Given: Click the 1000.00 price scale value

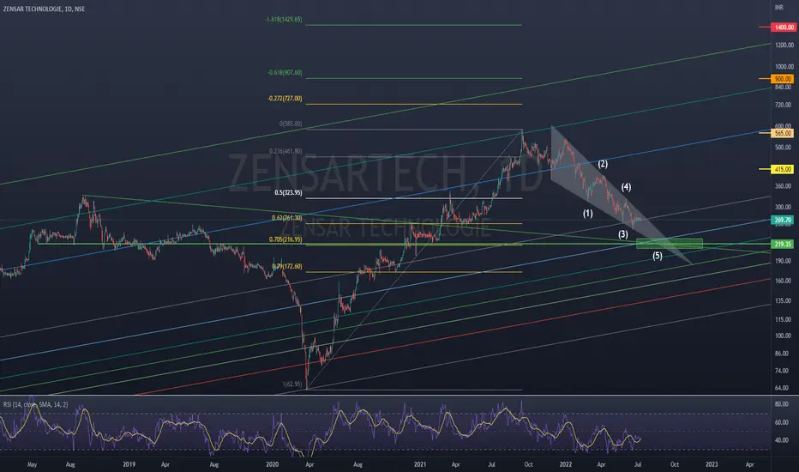Looking at the screenshot, I should [x=784, y=67].
